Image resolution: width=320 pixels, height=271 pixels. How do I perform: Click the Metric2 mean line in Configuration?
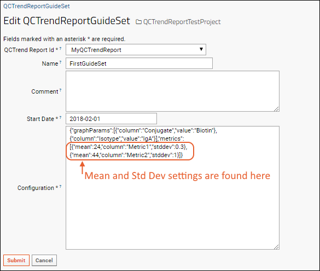(126, 155)
